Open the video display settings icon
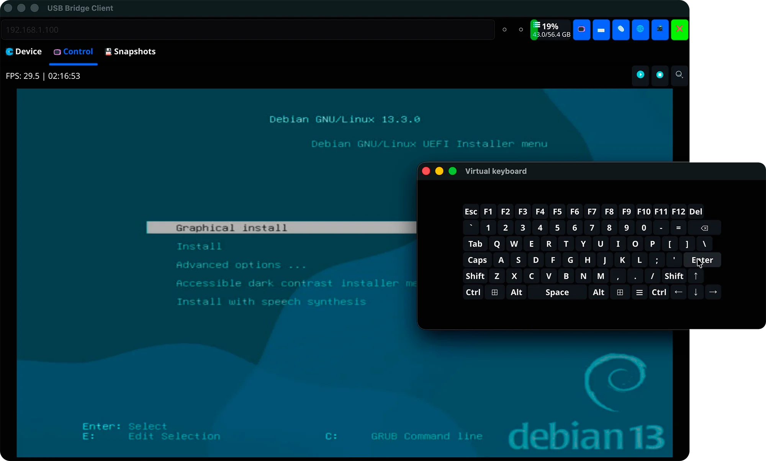 [x=581, y=29]
